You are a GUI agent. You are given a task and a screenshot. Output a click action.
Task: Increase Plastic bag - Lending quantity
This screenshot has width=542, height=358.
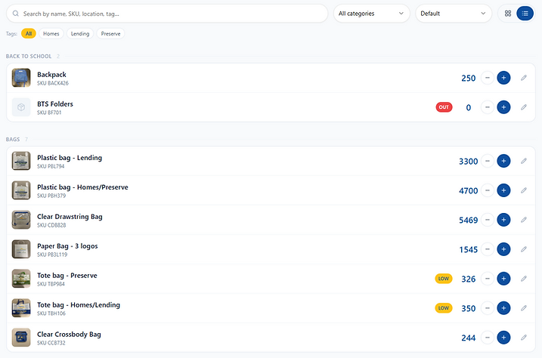[503, 161]
